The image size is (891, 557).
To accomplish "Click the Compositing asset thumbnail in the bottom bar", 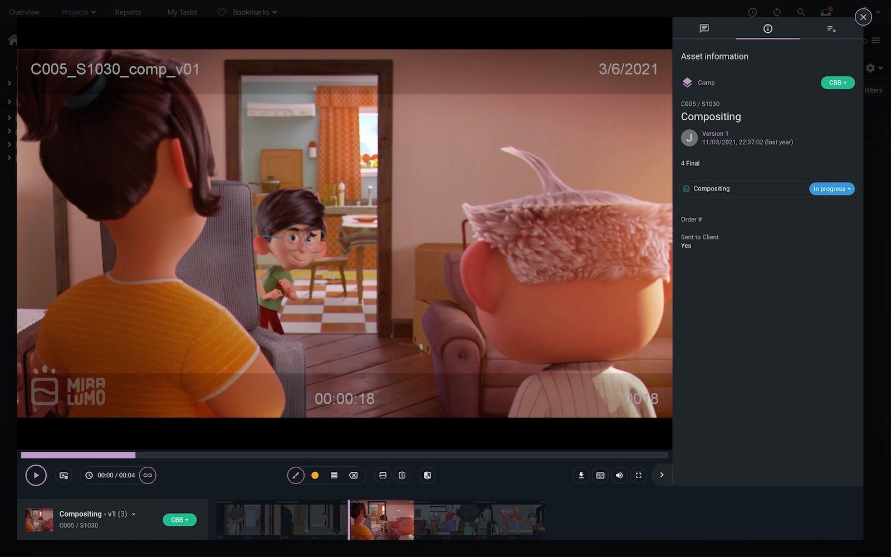I will (39, 520).
